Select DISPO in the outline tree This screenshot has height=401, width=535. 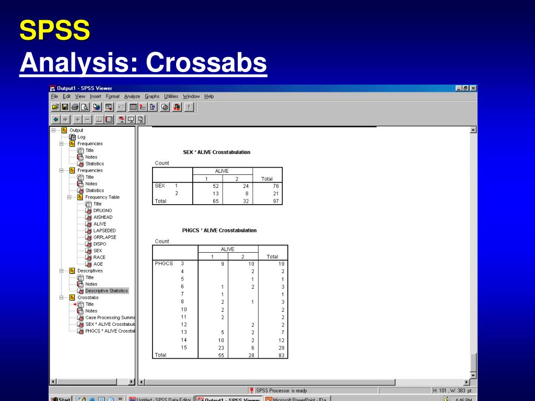[100, 244]
